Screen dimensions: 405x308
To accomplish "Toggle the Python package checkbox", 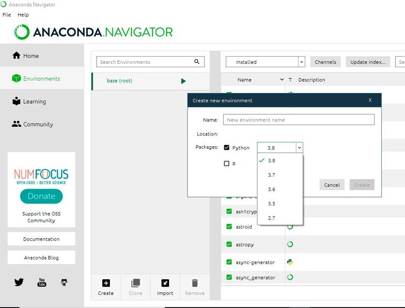I will pyautogui.click(x=226, y=148).
